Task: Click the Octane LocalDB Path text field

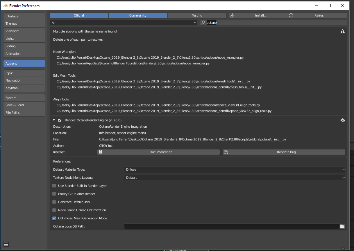Action: (232, 226)
